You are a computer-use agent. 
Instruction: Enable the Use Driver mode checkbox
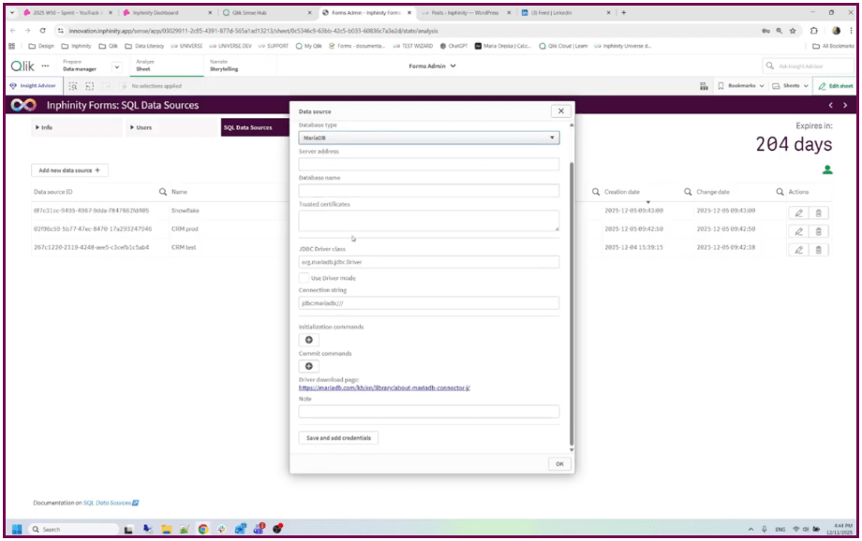point(304,278)
